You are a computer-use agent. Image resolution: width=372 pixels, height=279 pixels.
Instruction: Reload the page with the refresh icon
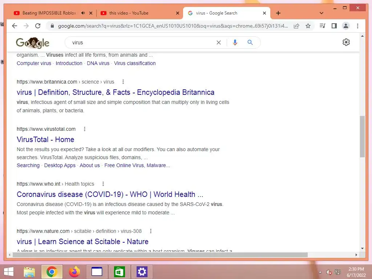pos(38,26)
